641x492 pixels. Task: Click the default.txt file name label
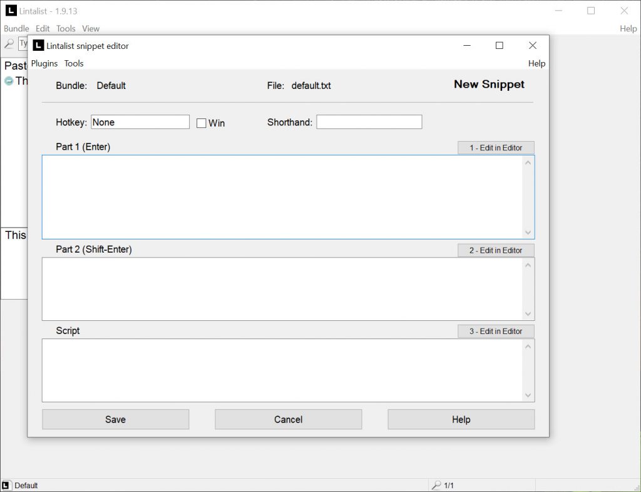pos(311,85)
